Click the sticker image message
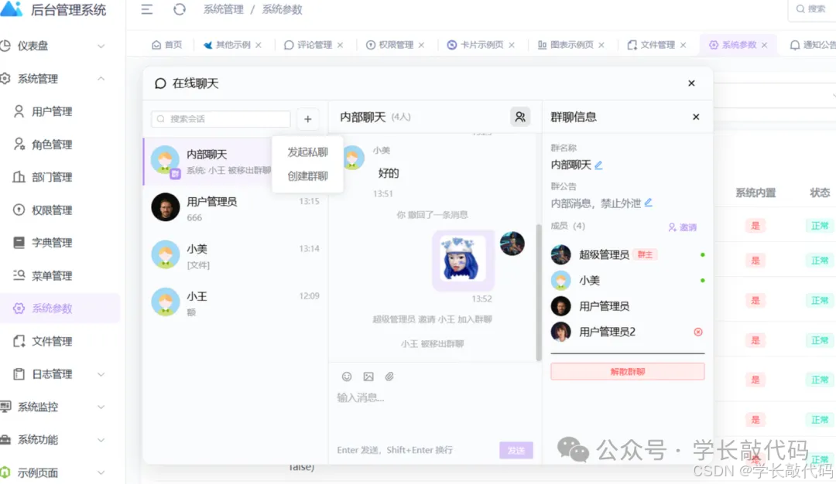Image resolution: width=836 pixels, height=484 pixels. 463,259
